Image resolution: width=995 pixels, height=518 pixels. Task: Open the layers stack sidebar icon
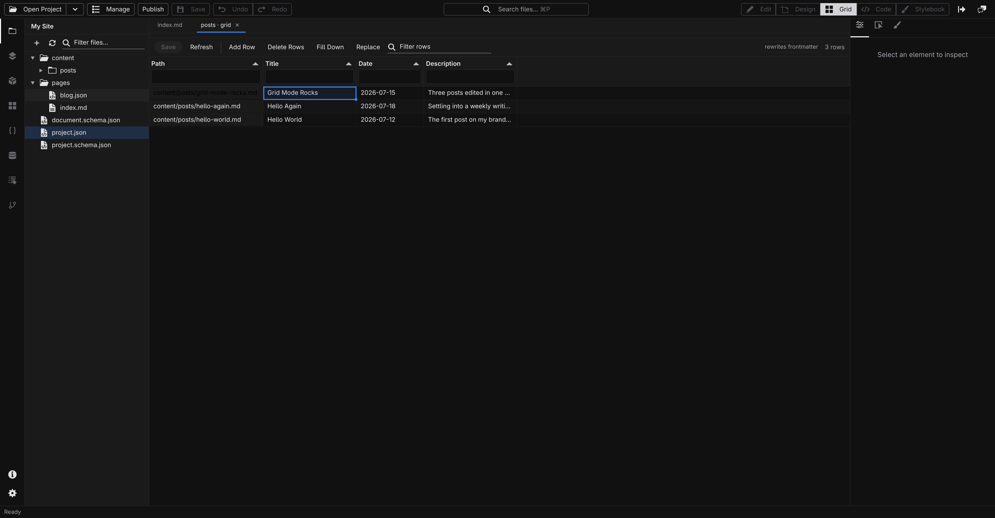(x=12, y=56)
